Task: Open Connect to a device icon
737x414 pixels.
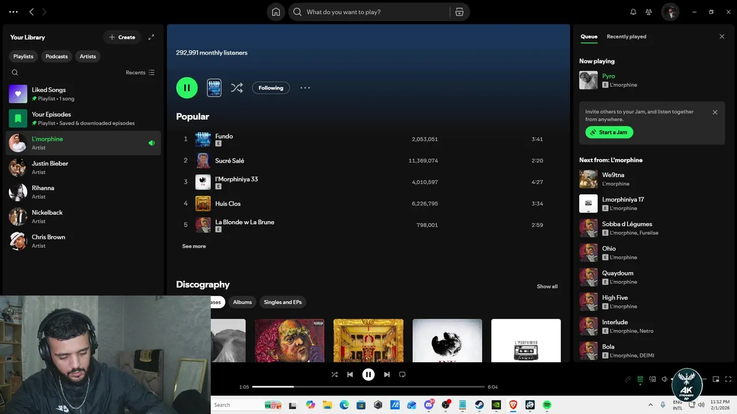Action: 653,379
